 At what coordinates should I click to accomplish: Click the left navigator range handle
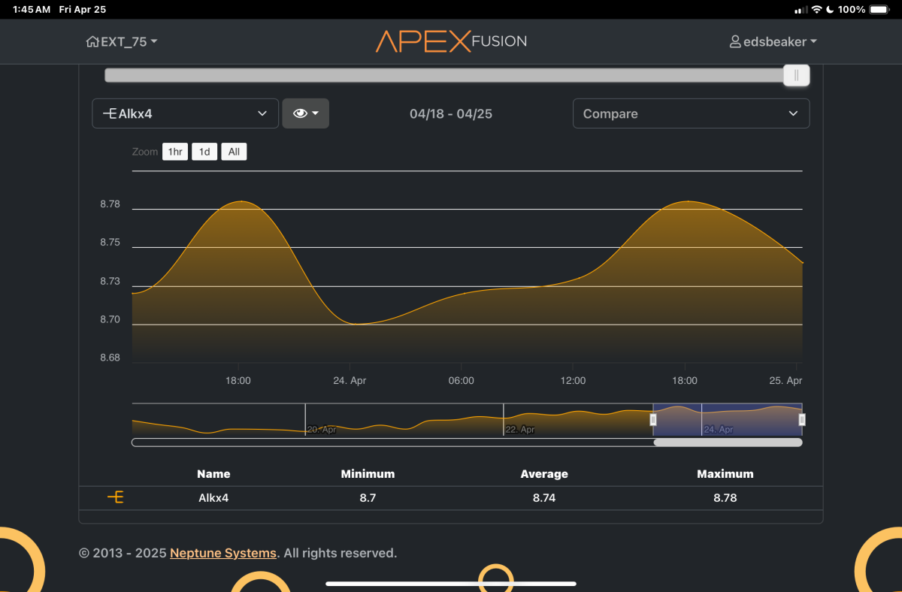[653, 419]
